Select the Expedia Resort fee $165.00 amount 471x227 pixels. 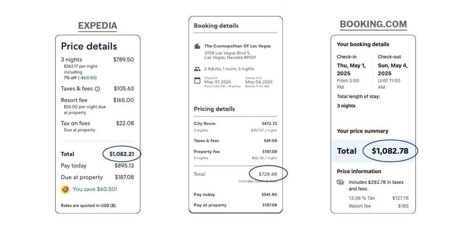tap(123, 100)
